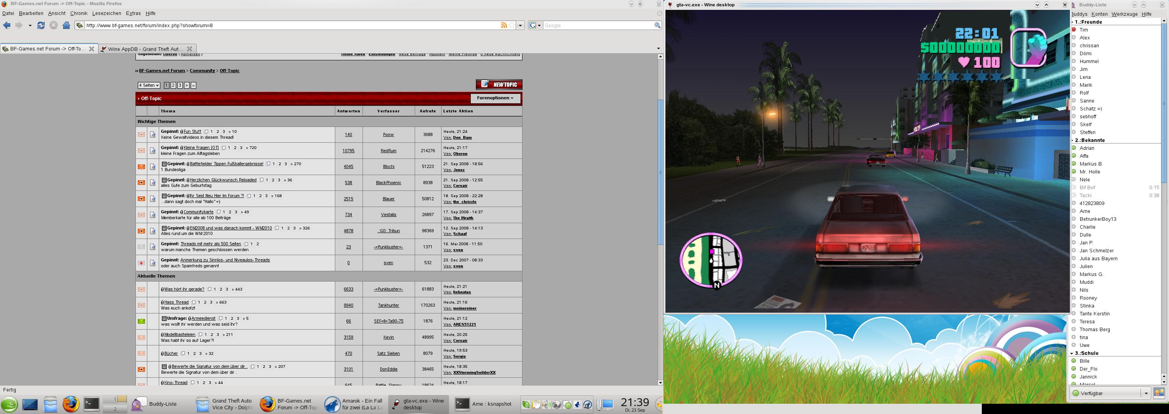Switch to virtual desktop 2 pager

115,408
